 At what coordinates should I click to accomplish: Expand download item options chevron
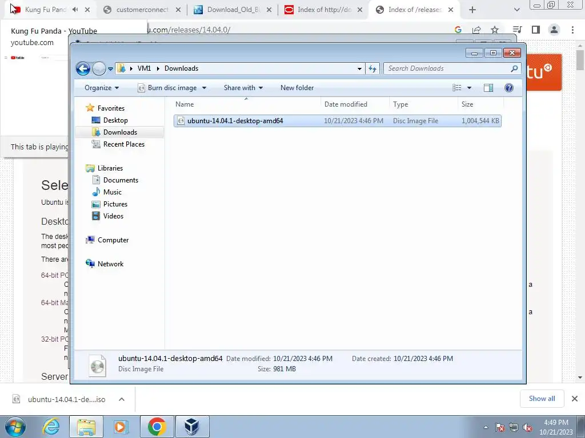click(x=122, y=399)
